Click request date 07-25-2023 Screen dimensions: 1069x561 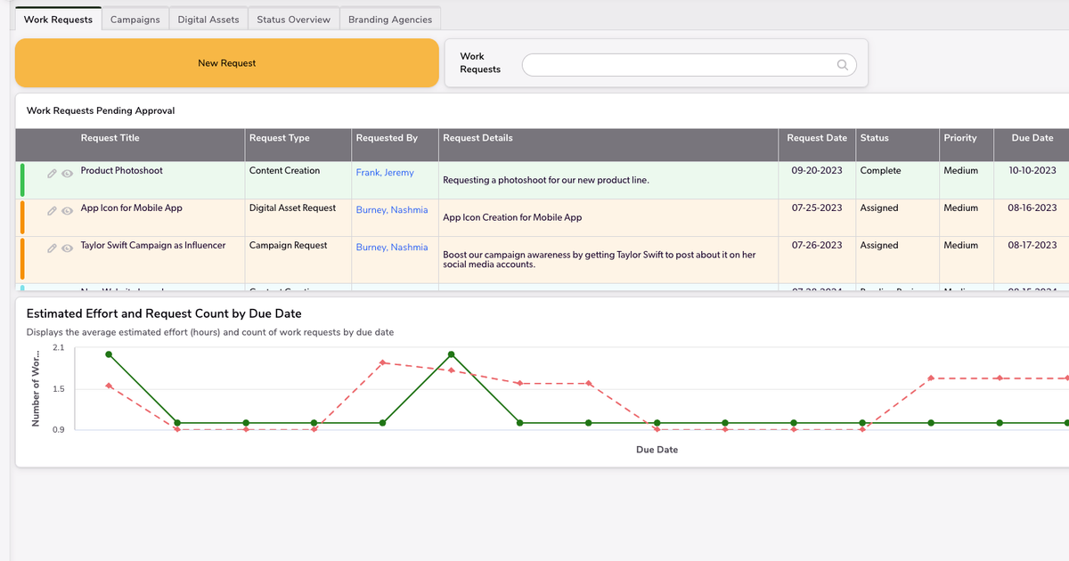point(817,208)
